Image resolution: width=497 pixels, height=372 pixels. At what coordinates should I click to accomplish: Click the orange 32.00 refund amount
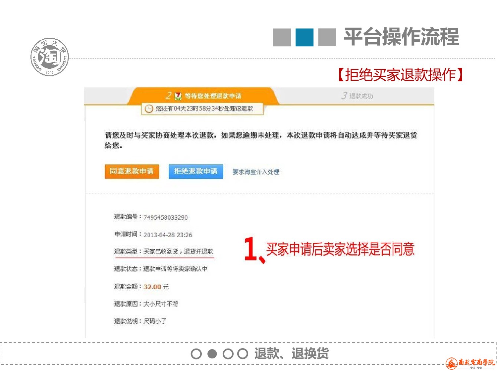[152, 287]
